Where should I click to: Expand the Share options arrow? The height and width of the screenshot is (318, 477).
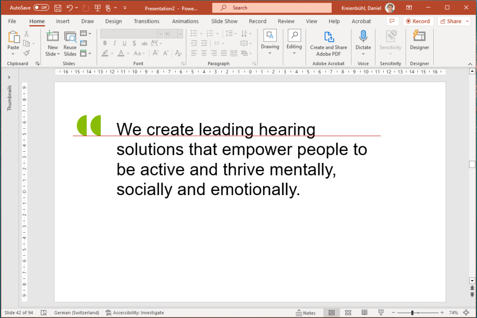[467, 21]
